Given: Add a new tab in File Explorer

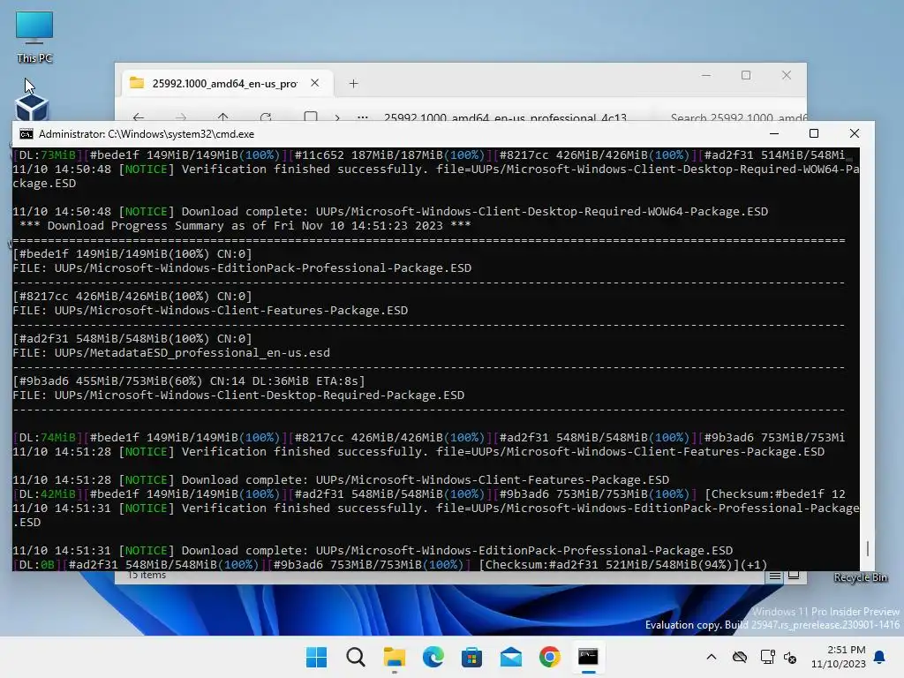Looking at the screenshot, I should [x=353, y=84].
